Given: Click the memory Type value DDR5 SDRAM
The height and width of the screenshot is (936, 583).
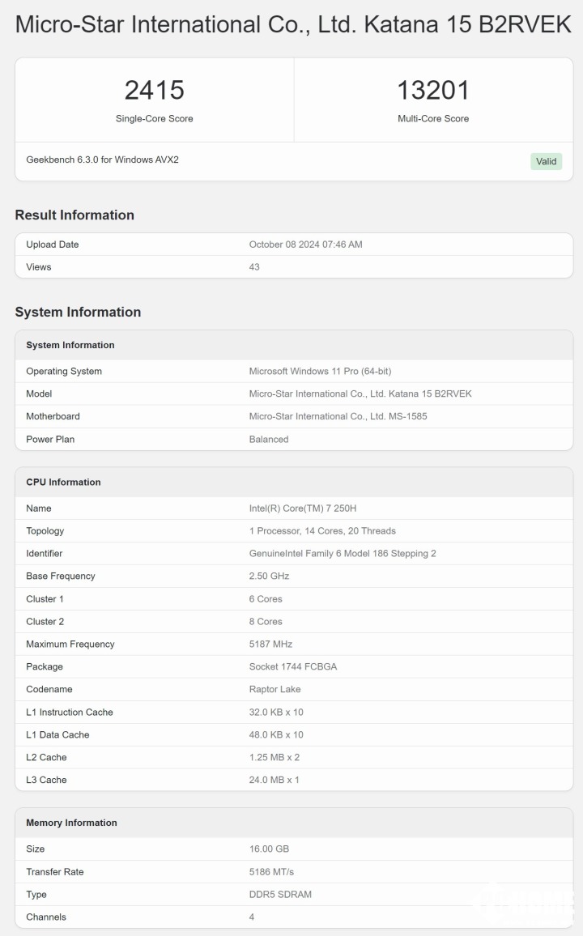Looking at the screenshot, I should tap(280, 895).
